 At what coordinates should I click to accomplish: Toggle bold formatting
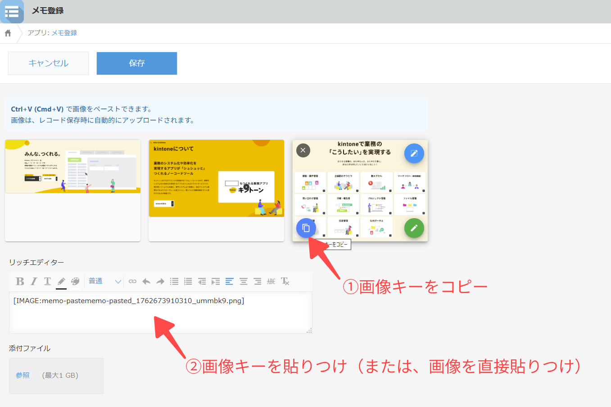20,281
